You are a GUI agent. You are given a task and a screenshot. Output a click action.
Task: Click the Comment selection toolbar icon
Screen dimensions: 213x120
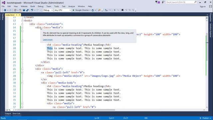pyautogui.click(x=114, y=10)
